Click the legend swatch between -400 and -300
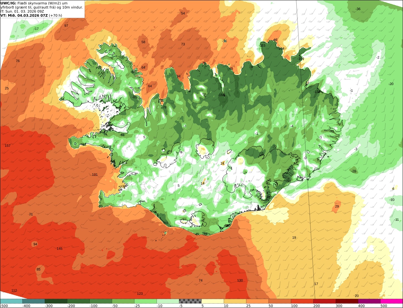This screenshot has width=403, height=308. point(33,301)
